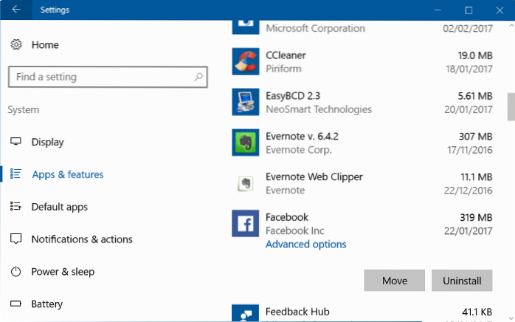Click the Move button for Facebook
515x322 pixels.
click(x=394, y=281)
